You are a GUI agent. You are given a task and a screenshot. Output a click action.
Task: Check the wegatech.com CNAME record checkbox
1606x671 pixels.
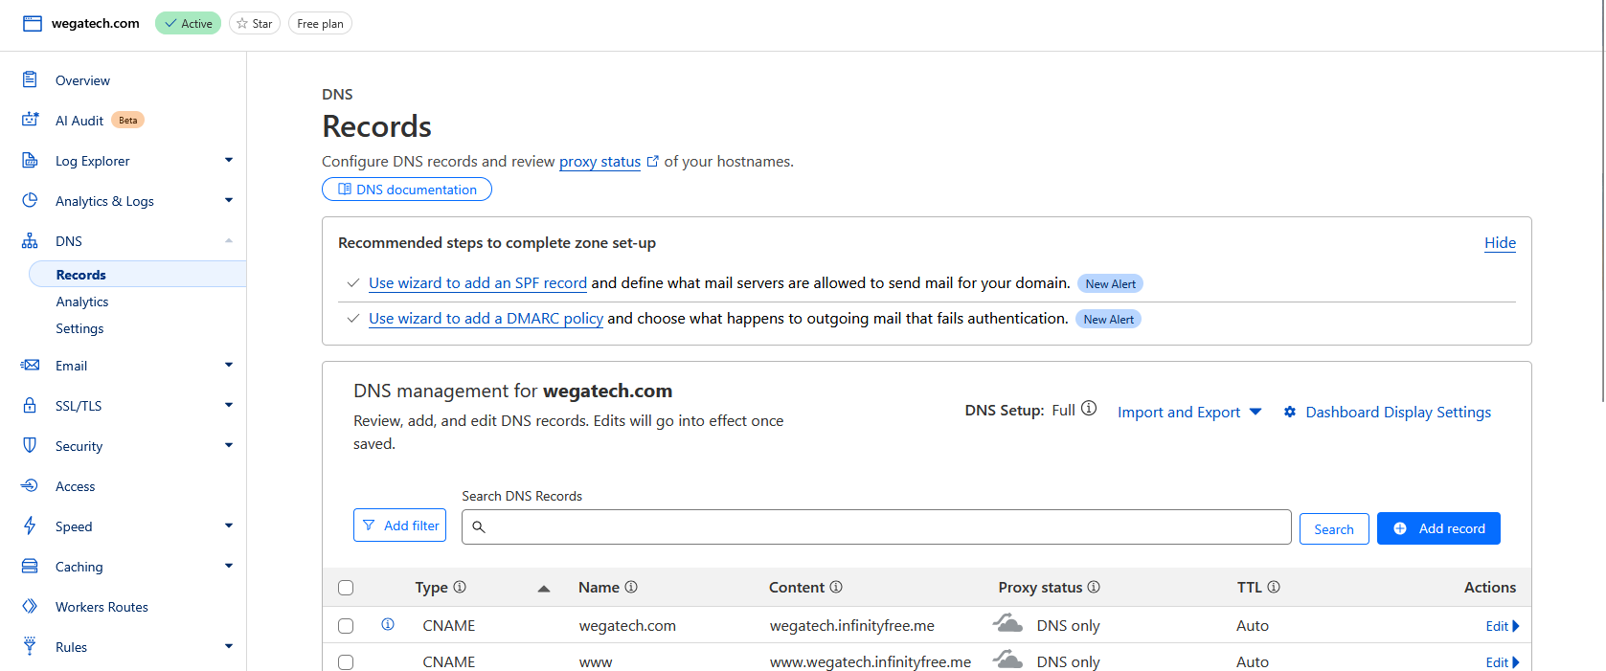point(346,626)
